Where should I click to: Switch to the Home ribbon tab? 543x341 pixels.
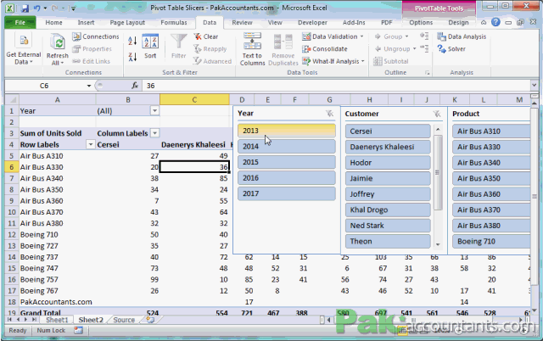54,23
